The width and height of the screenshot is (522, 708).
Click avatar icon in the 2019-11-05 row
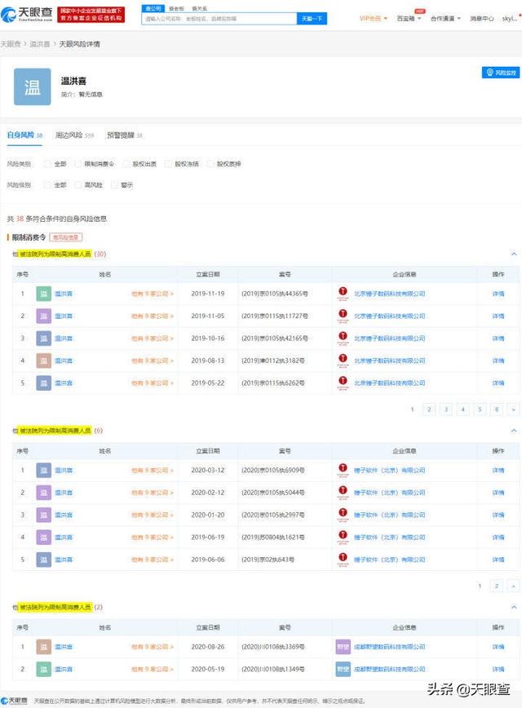44,316
